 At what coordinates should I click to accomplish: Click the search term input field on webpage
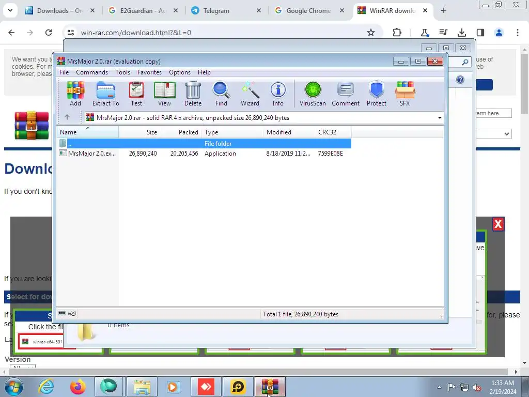493,113
